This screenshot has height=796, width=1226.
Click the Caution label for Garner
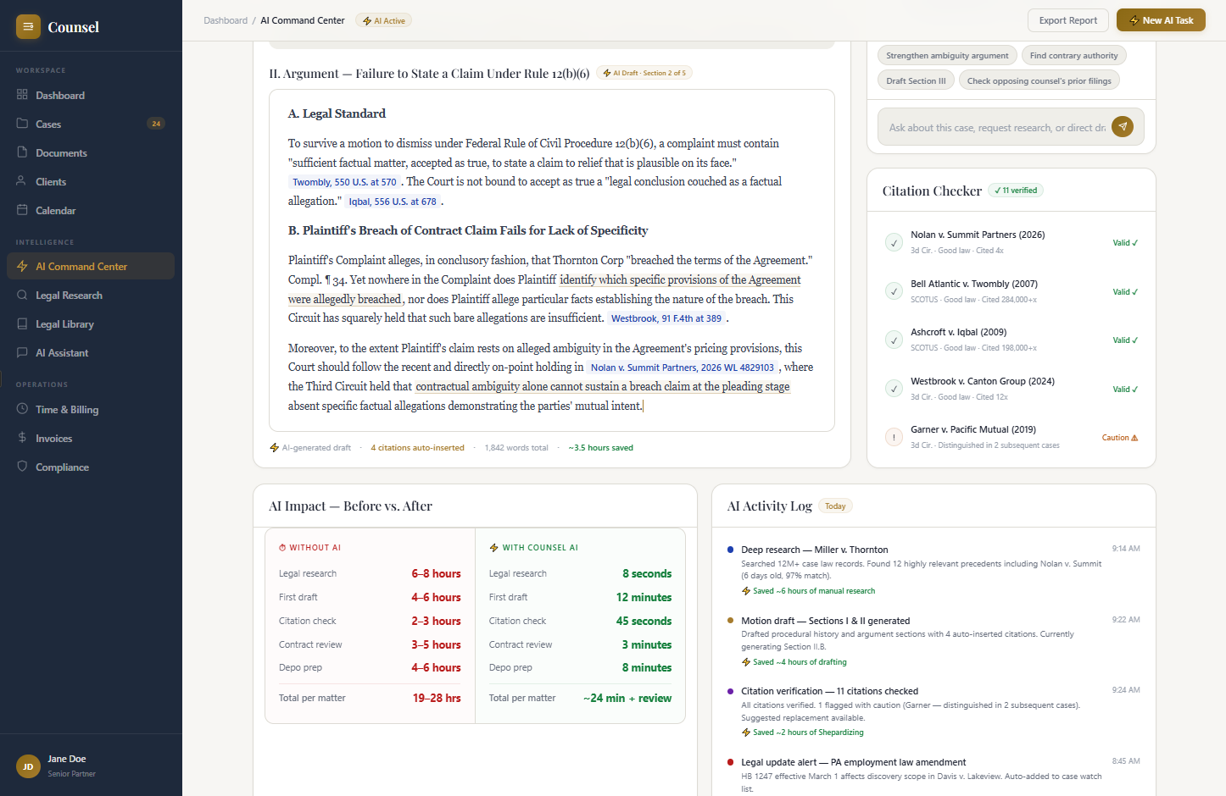click(x=1119, y=438)
